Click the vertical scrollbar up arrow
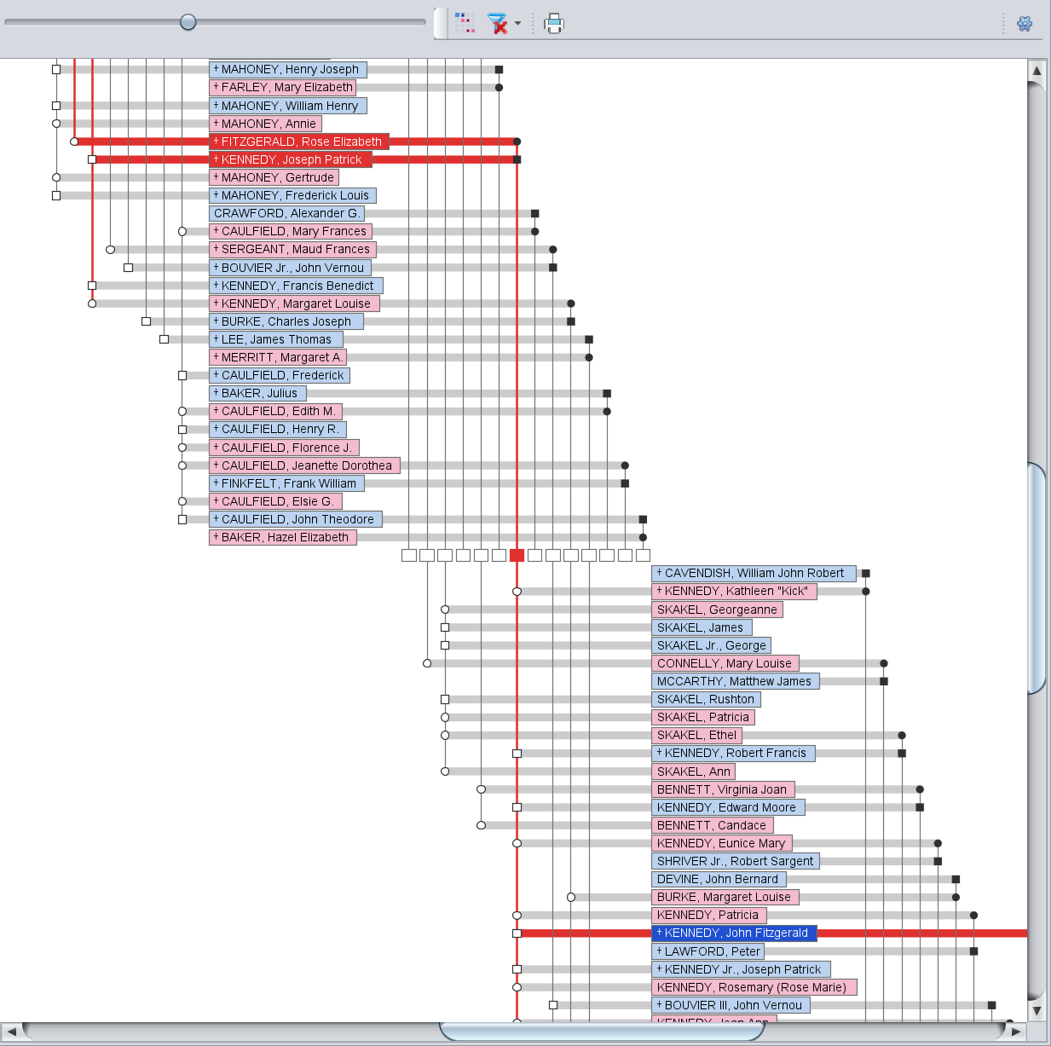The image size is (1051, 1046). tap(1037, 71)
